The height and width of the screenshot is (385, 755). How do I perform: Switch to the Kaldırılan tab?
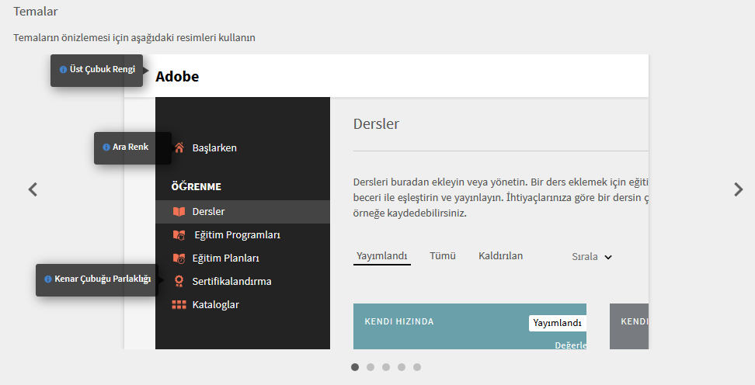(500, 255)
